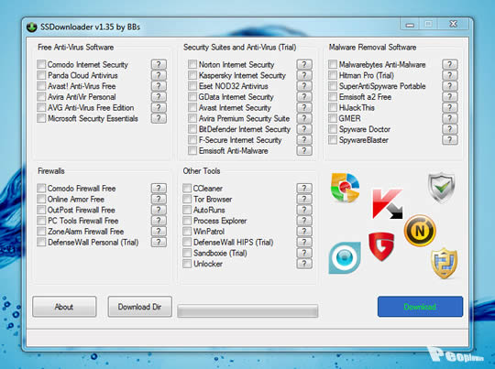The image size is (495, 369).
Task: Show info for ZoneAlarm Firewall Free
Action: pos(159,231)
